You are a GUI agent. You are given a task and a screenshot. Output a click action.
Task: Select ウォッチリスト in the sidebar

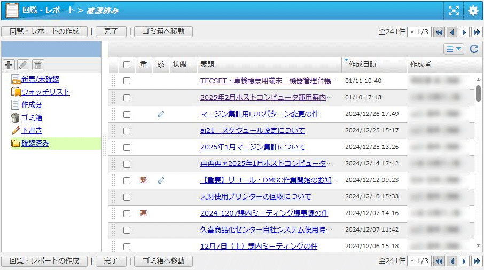45,92
